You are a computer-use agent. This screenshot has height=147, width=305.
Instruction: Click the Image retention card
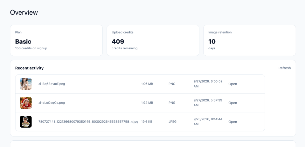click(250, 40)
